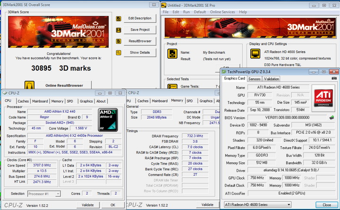Image resolution: width=340 pixels, height=210 pixels.
Task: Open the Help menu in 3DMark2001
Action: tap(243, 12)
